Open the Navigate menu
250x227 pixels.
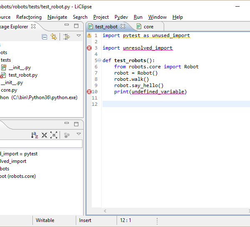coord(57,17)
